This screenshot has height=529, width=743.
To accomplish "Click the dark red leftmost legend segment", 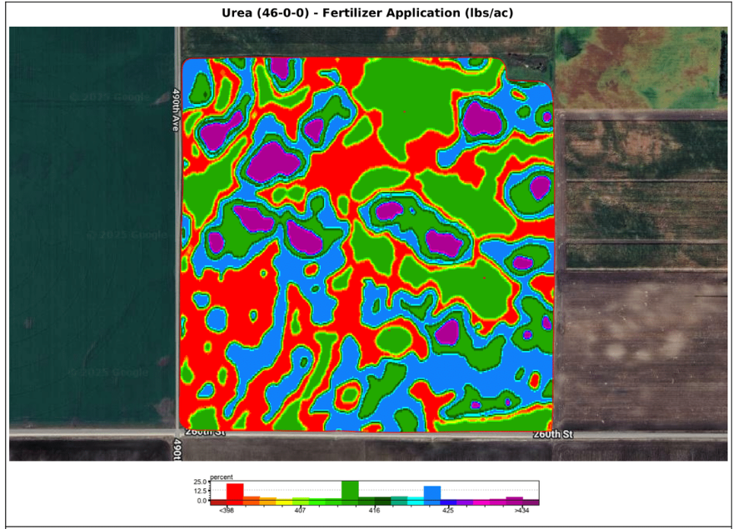I will pos(218,503).
